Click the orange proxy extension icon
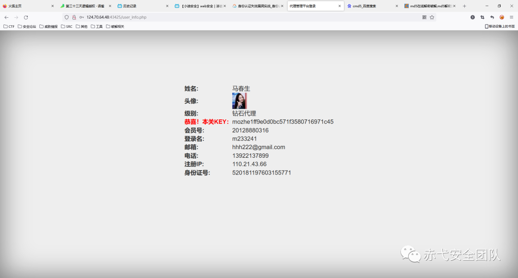 502,17
